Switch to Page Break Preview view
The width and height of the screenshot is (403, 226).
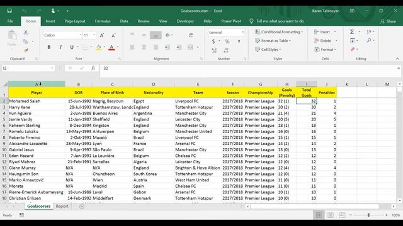pyautogui.click(x=342, y=215)
